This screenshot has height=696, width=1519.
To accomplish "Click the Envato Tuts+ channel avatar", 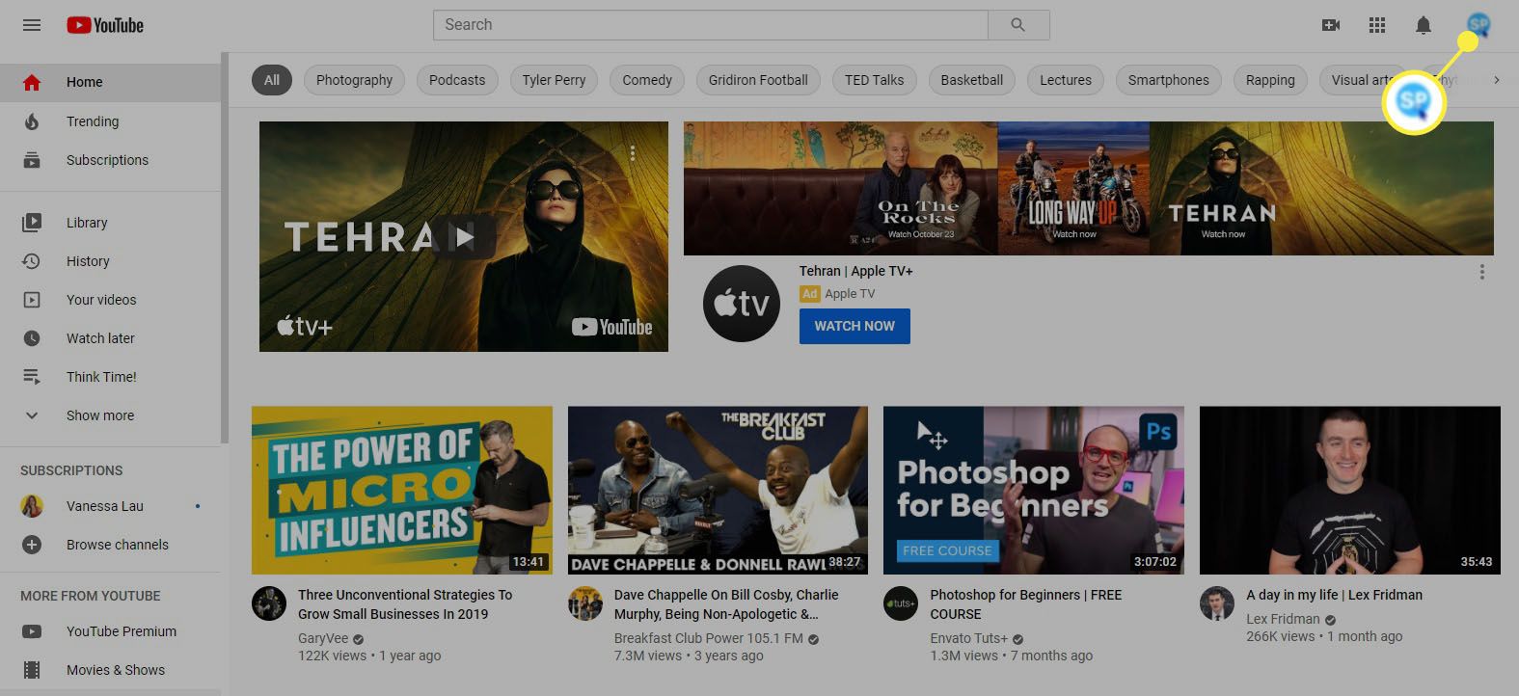I will (901, 603).
